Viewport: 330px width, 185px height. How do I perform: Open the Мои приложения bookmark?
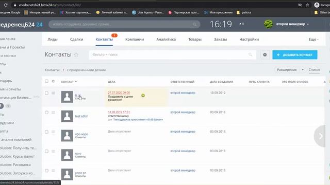pos(218,12)
